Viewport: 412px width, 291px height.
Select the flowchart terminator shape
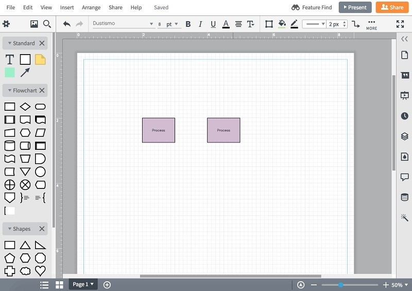point(40,107)
